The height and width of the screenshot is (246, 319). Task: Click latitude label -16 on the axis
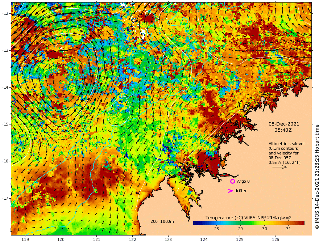coord(5,161)
